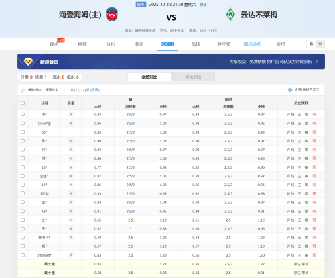The width and height of the screenshot is (335, 278).
Task: Click the blue 显示 link next to 17/17
Action: point(95,90)
